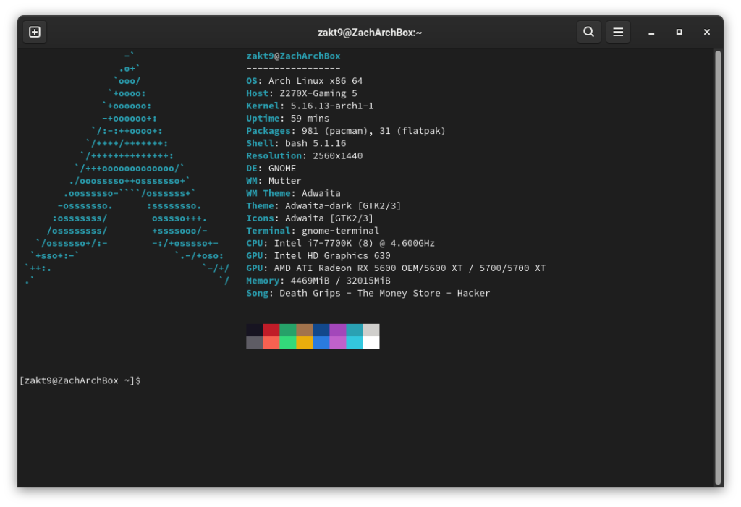Click the CPU line Intel i7-7700K
Viewport: 741px width, 507px height.
(x=340, y=243)
